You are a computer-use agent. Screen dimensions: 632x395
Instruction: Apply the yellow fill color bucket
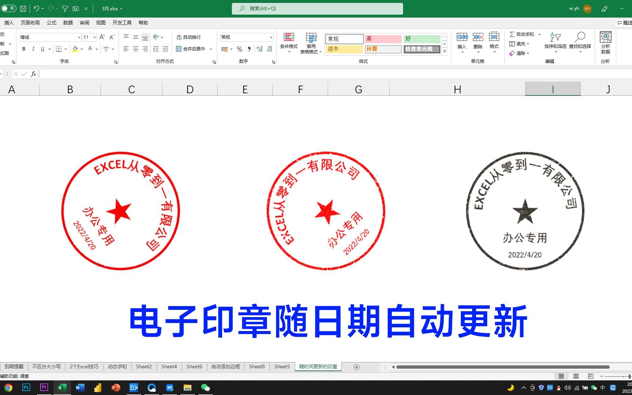[75, 49]
